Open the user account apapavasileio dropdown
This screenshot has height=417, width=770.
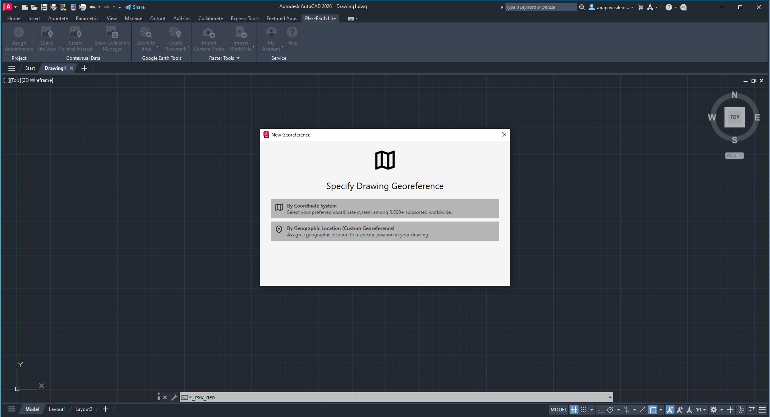[x=611, y=7]
